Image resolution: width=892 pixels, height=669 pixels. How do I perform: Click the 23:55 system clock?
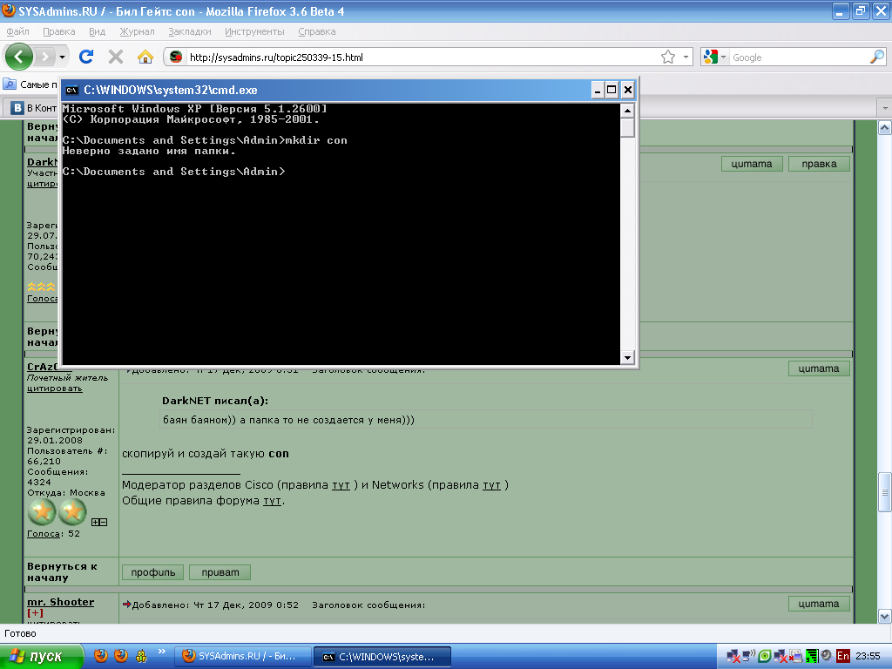868,656
